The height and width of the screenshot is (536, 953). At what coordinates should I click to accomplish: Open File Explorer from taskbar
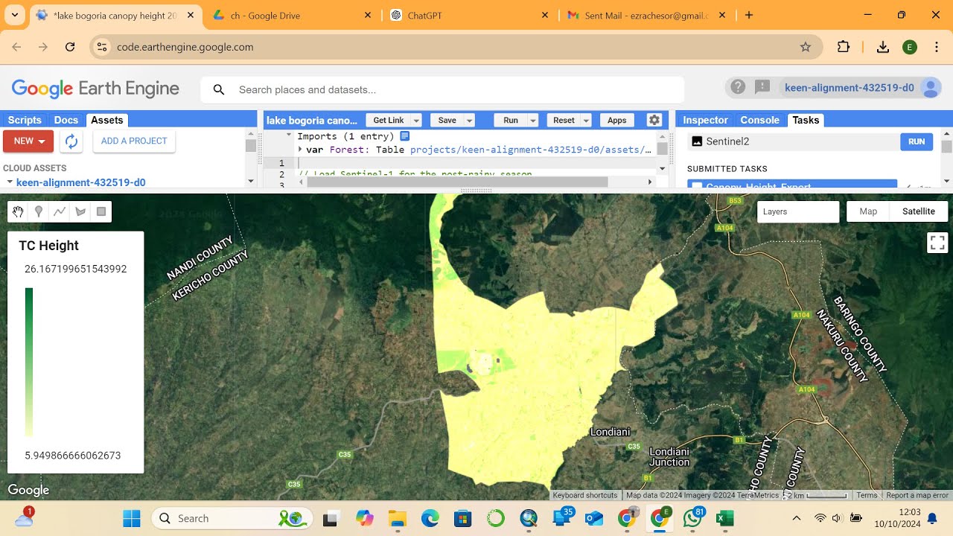click(396, 518)
